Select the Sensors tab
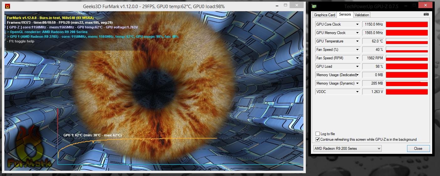The width and height of the screenshot is (440, 176). point(345,14)
